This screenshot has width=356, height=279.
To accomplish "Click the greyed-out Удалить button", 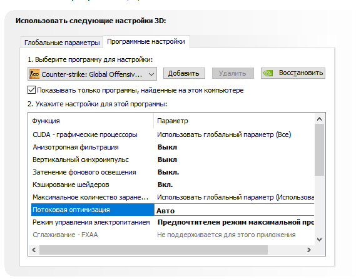I will point(233,73).
